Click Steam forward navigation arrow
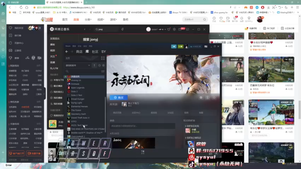The width and height of the screenshot is (301, 169). click(72, 51)
